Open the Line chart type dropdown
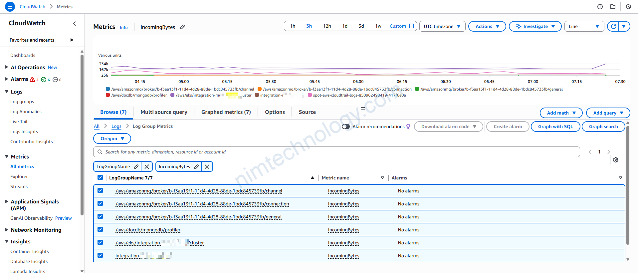638x273 pixels. point(584,26)
